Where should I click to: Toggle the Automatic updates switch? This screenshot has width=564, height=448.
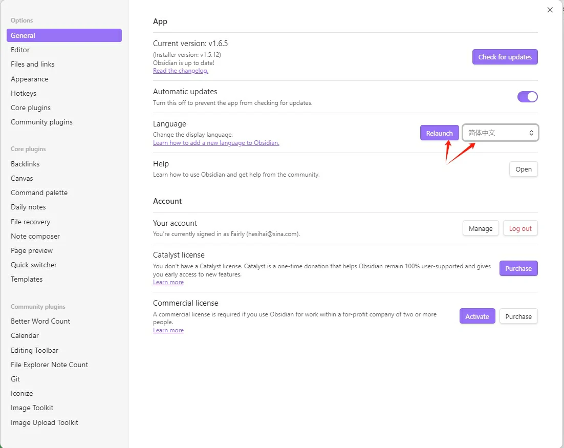(x=527, y=97)
